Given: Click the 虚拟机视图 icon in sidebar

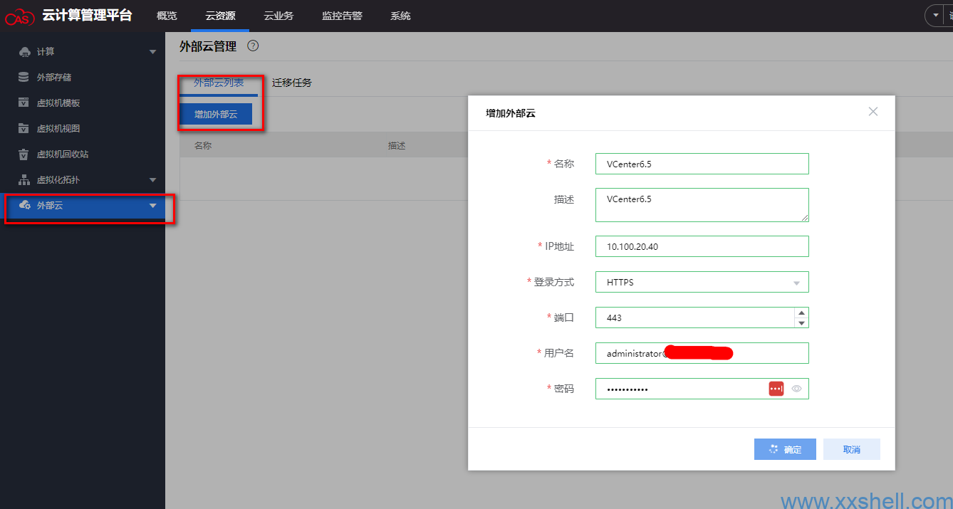Looking at the screenshot, I should 24,129.
